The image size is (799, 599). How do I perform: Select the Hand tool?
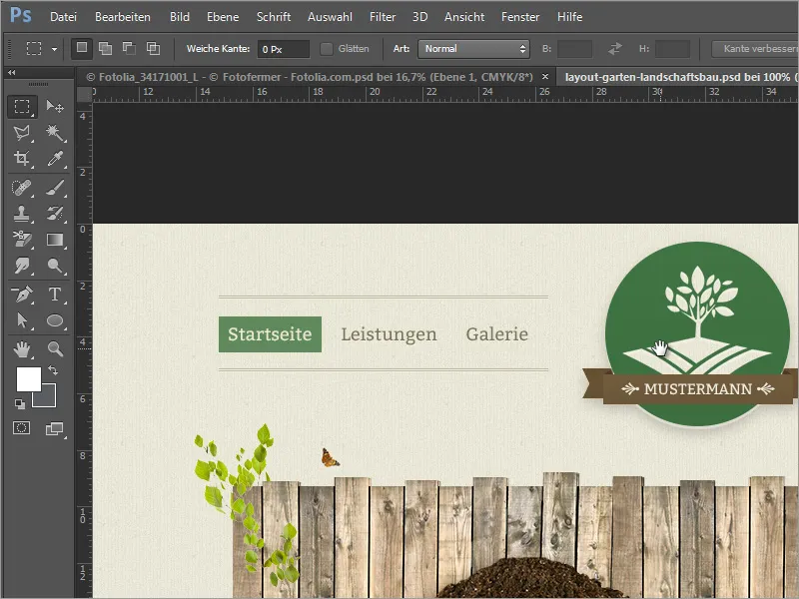[22, 348]
